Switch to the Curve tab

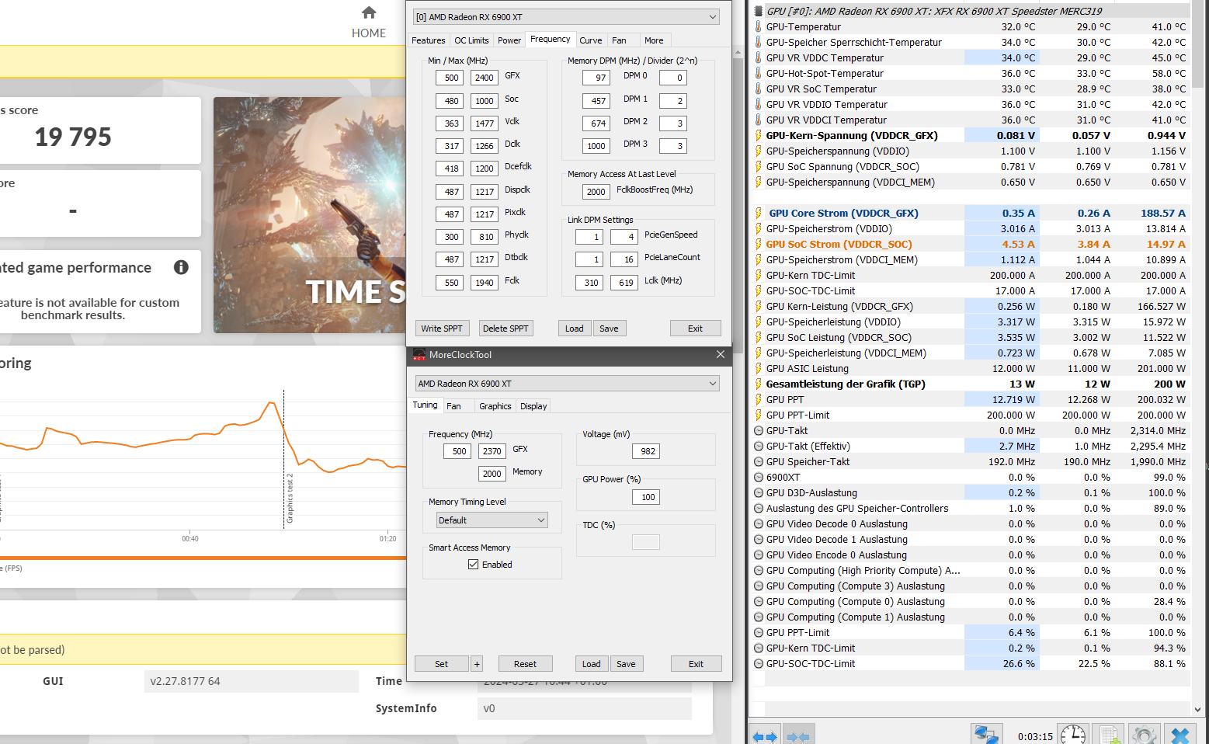[x=591, y=40]
